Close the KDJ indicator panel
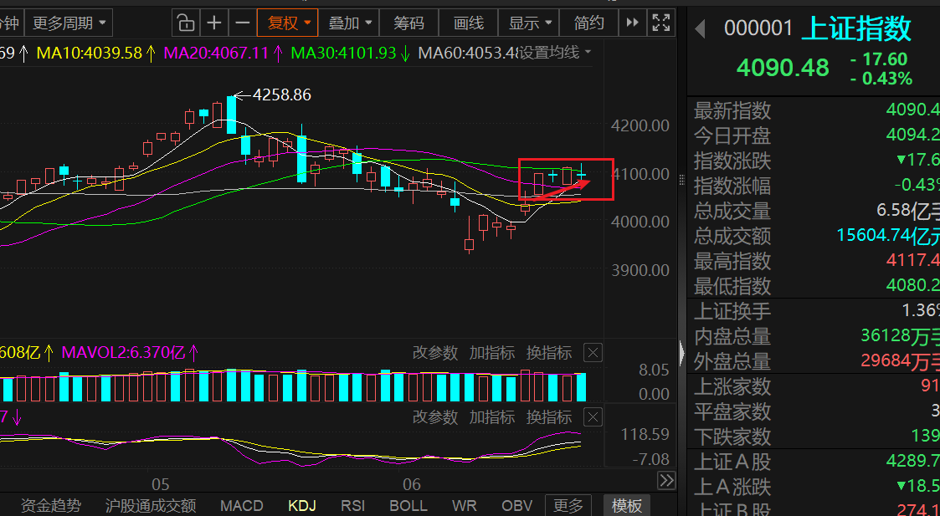The width and height of the screenshot is (940, 516). point(593,417)
